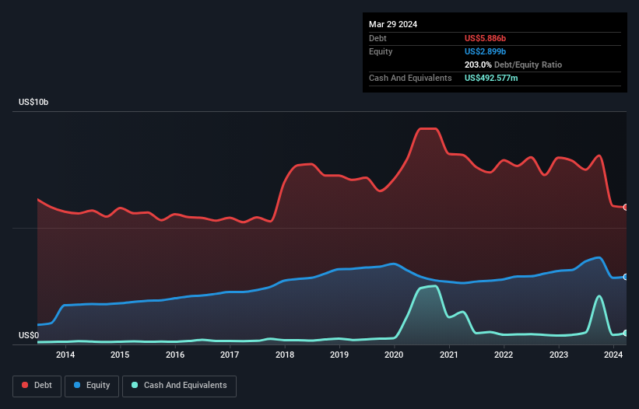Click the 2022 x-axis label
Screen dimensions: 639x409
tap(504, 355)
